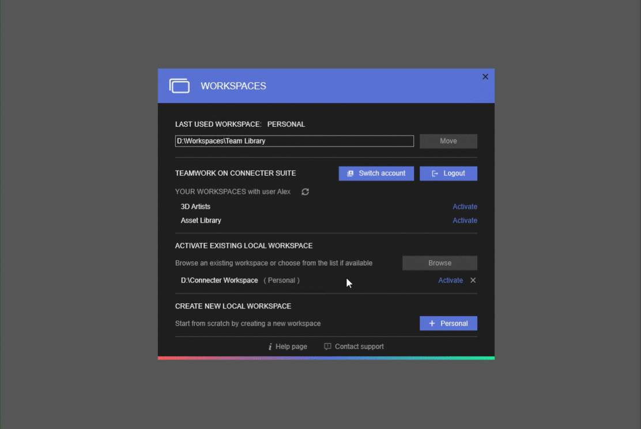The image size is (641, 429).
Task: Click the Workspaces header icon
Action: click(179, 86)
